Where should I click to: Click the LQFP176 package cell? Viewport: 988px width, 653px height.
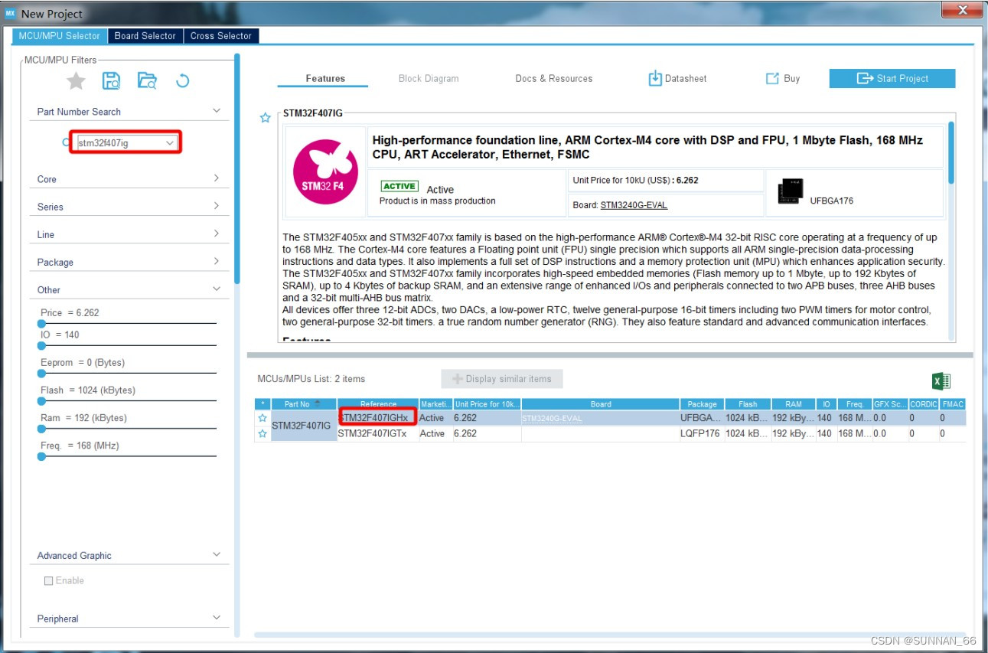pos(702,433)
